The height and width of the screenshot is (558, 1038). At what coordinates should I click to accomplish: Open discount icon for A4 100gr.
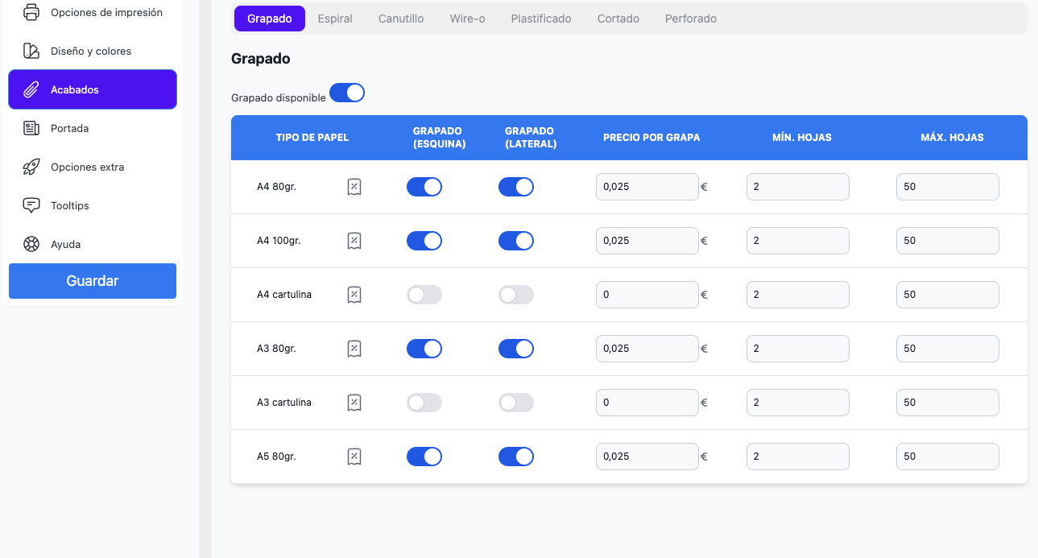point(354,241)
